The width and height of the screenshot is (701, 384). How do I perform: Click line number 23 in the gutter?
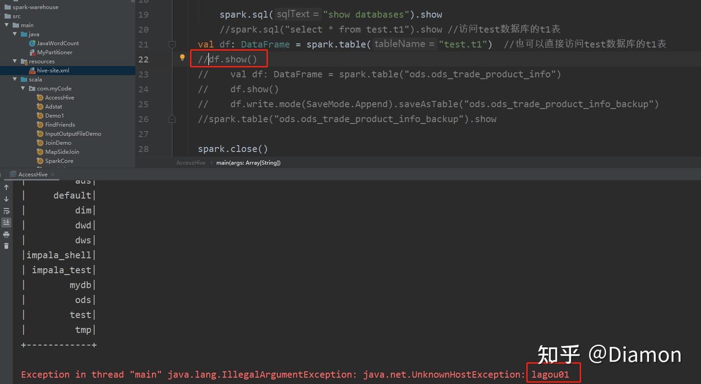(x=143, y=74)
